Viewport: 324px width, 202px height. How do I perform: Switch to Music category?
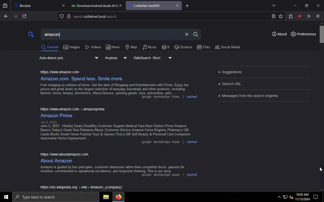[150, 47]
